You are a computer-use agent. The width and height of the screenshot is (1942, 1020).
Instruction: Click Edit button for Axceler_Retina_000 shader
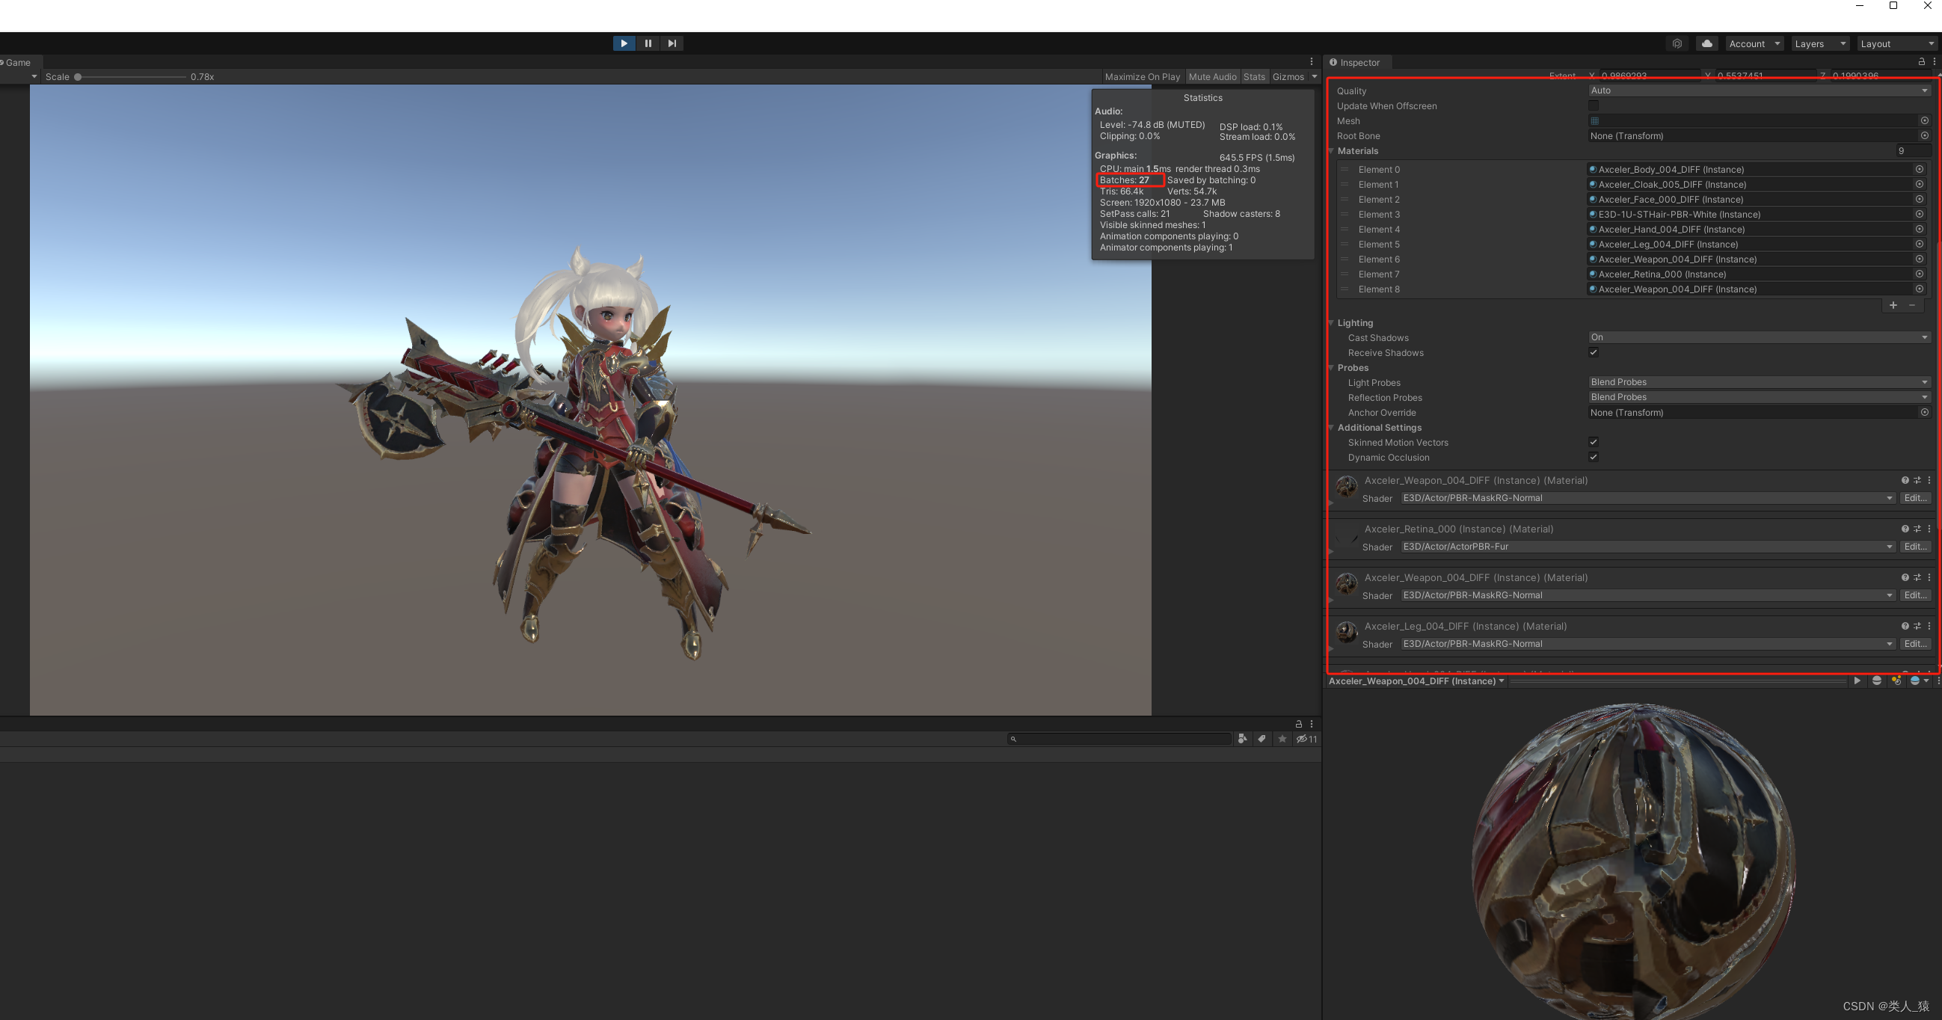coord(1915,547)
